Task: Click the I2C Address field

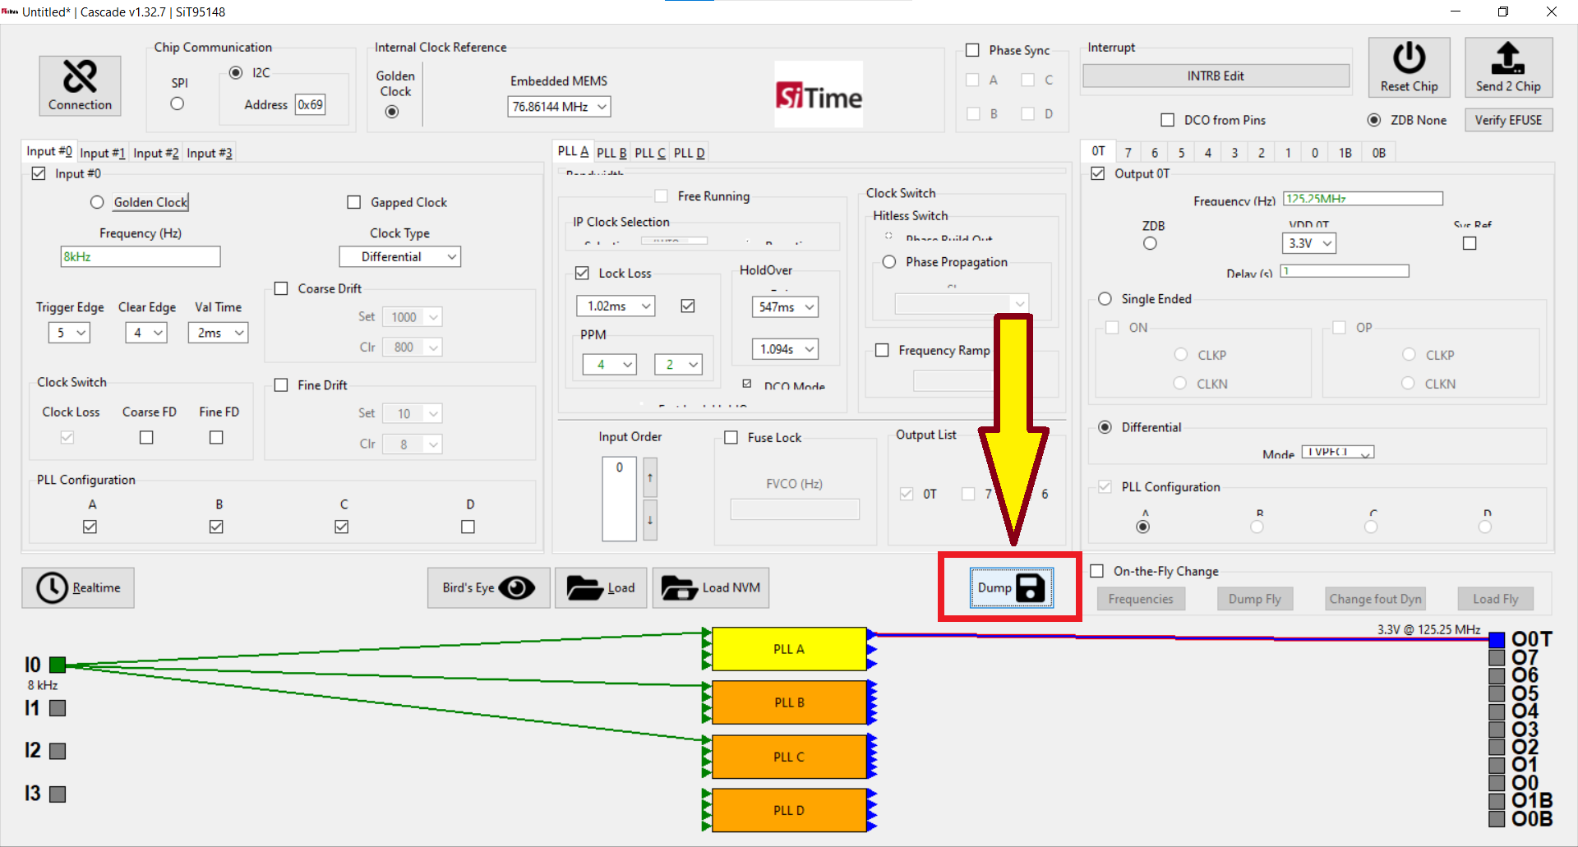Action: [310, 104]
